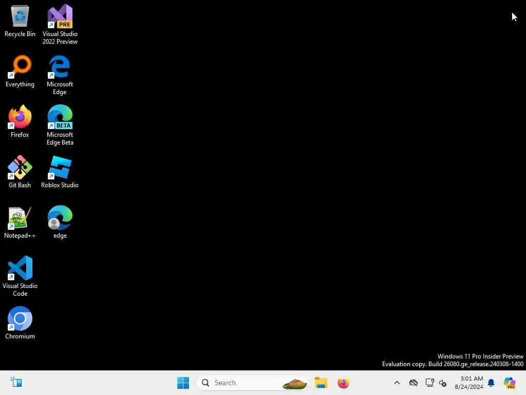Select the Microsoft Edge Beta shortcut
Screen dimensions: 526x395
[60, 125]
